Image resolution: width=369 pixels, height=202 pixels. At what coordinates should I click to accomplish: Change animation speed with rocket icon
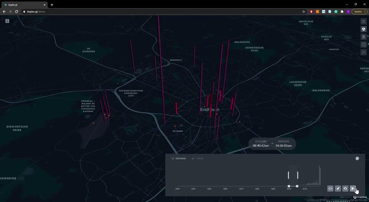(338, 188)
